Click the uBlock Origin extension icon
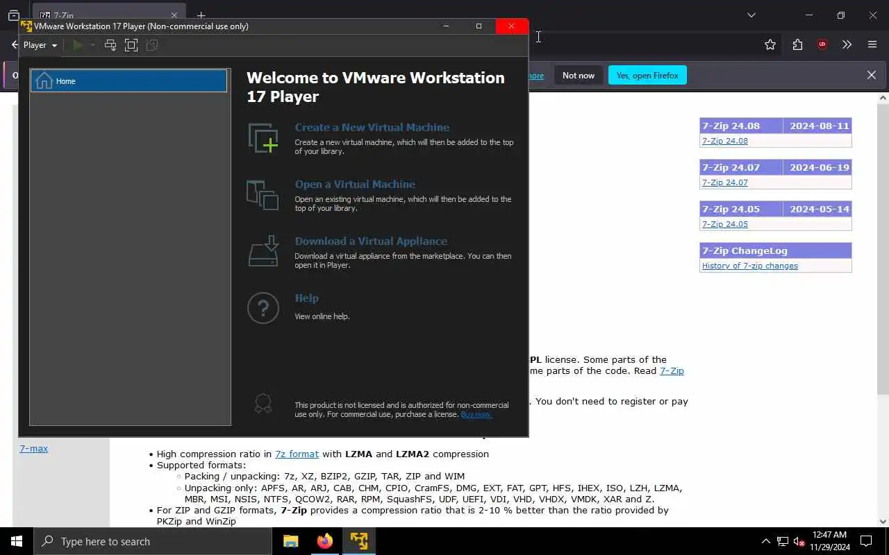889x555 pixels. tap(822, 44)
